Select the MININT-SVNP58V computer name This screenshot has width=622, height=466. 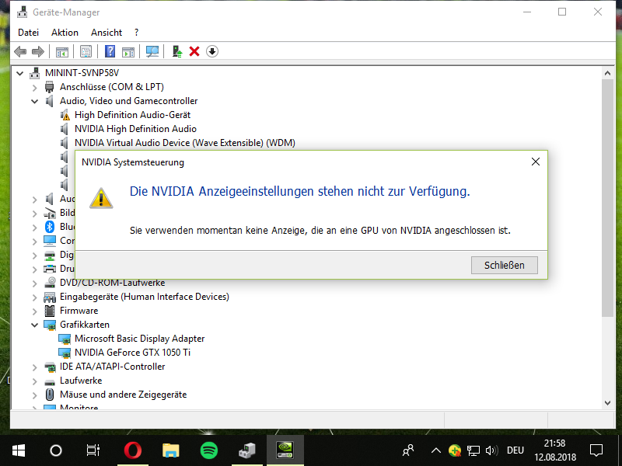82,73
